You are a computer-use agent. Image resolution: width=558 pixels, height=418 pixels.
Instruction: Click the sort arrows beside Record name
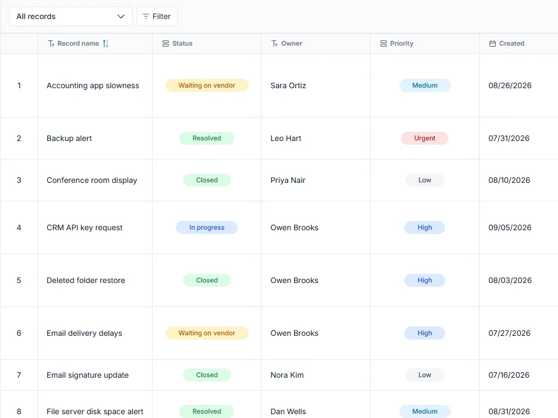[106, 44]
